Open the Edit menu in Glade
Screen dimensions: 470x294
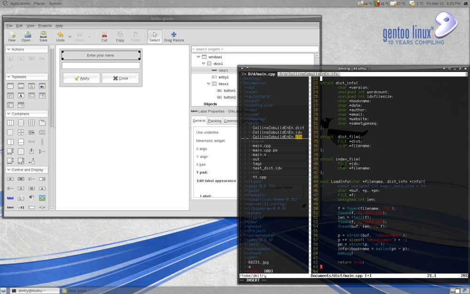[x=19, y=26]
